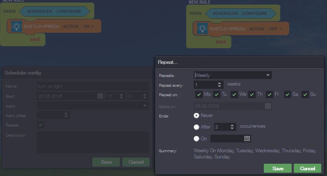Open the ACTION OFF dropdown arrow

click(x=282, y=29)
